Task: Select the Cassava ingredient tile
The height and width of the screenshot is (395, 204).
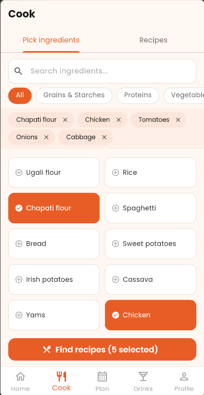Action: [x=151, y=279]
